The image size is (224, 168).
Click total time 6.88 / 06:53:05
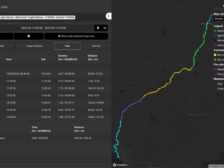point(40,138)
